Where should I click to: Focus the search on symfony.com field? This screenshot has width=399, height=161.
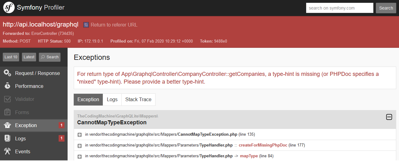coord(339,8)
